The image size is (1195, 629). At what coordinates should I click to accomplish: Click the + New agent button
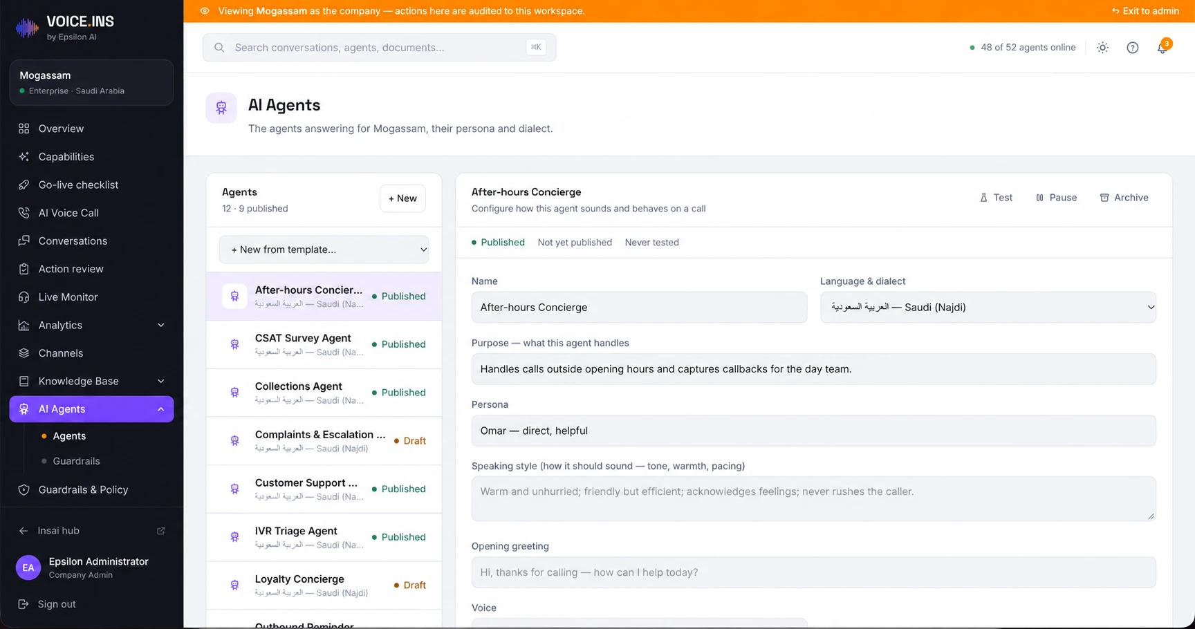[402, 198]
